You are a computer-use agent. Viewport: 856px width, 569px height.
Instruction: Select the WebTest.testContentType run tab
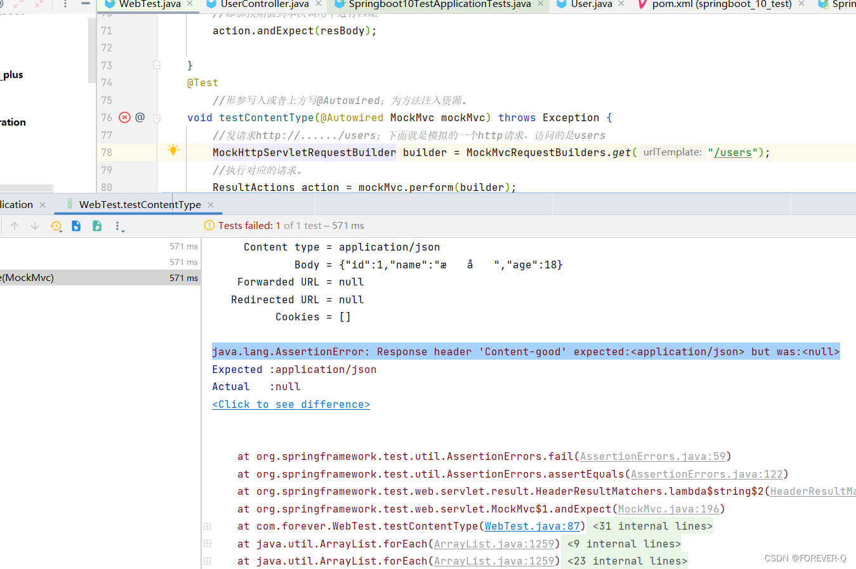pos(140,205)
